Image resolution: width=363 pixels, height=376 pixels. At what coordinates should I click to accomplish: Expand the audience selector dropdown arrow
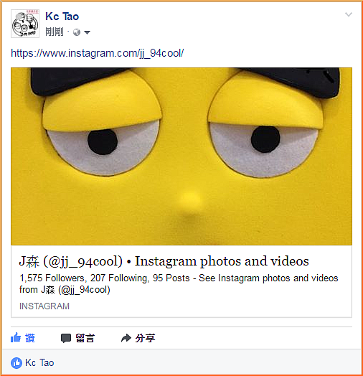click(87, 32)
